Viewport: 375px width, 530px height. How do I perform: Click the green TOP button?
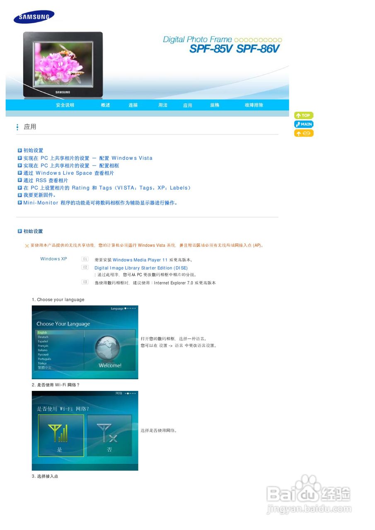pyautogui.click(x=304, y=115)
